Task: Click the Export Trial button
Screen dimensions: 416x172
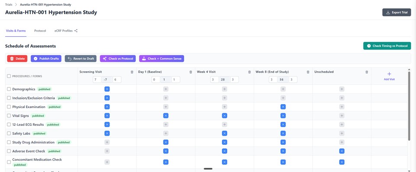Action: (x=396, y=13)
